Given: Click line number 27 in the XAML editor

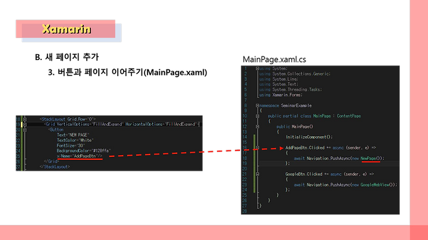Looking at the screenshot, I should tap(18, 167).
